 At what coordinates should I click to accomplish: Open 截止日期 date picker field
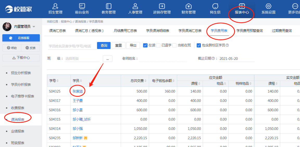point(237,59)
